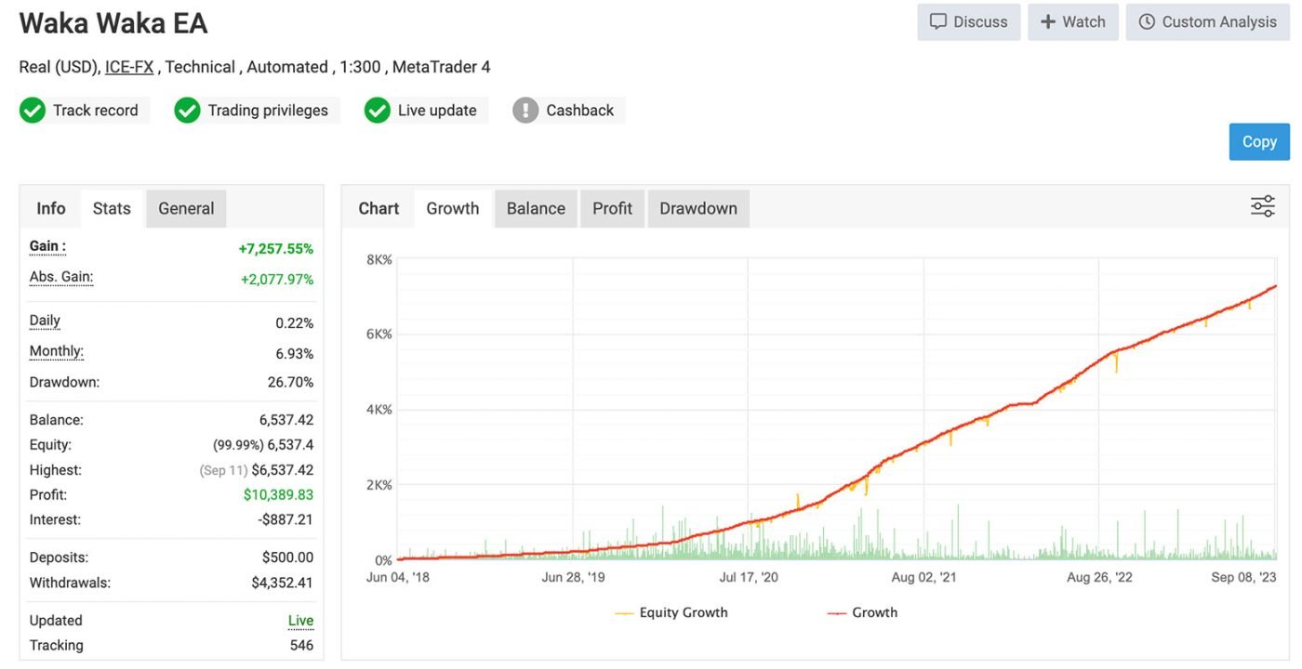Open chart settings sliders icon
1302x669 pixels.
click(x=1262, y=206)
